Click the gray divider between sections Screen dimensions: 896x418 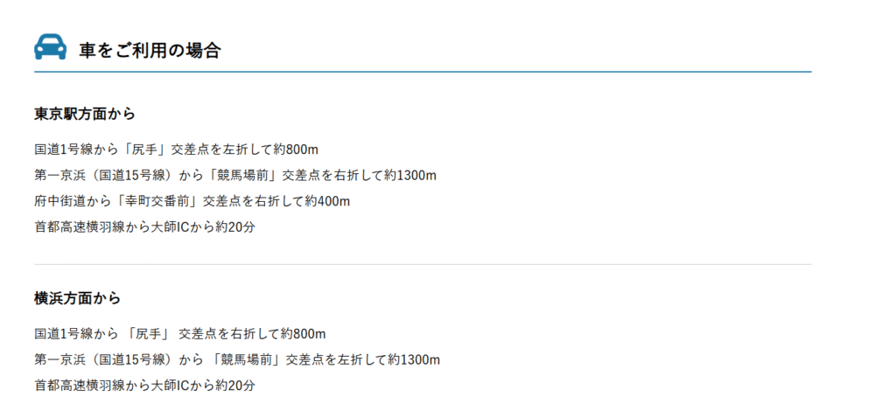click(423, 264)
